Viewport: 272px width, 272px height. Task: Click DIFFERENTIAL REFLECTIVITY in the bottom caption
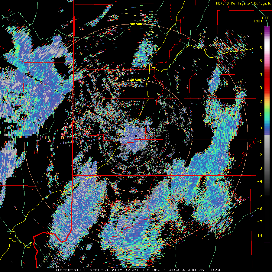pyautogui.click(x=88, y=270)
